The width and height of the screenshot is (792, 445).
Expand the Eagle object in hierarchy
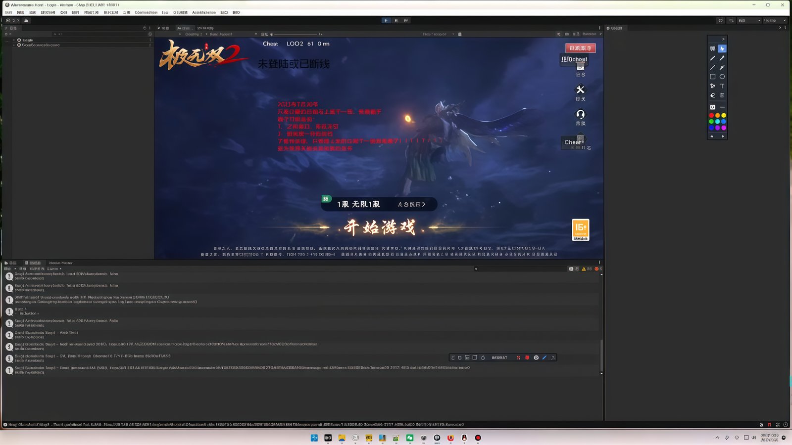coord(14,40)
